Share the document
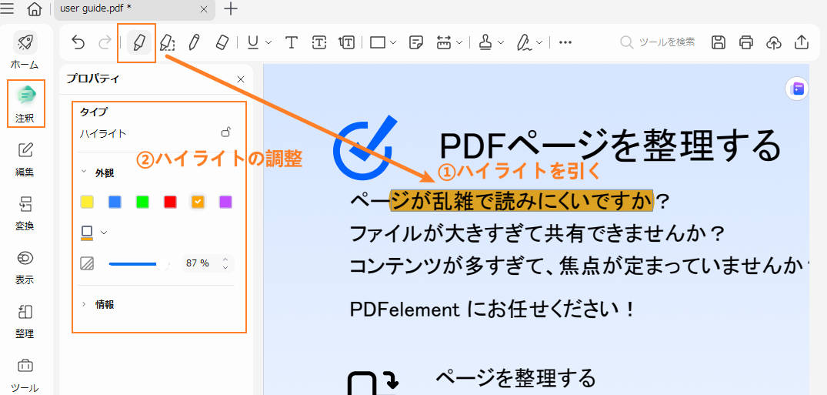Screen dimensions: 827x395 (x=801, y=42)
